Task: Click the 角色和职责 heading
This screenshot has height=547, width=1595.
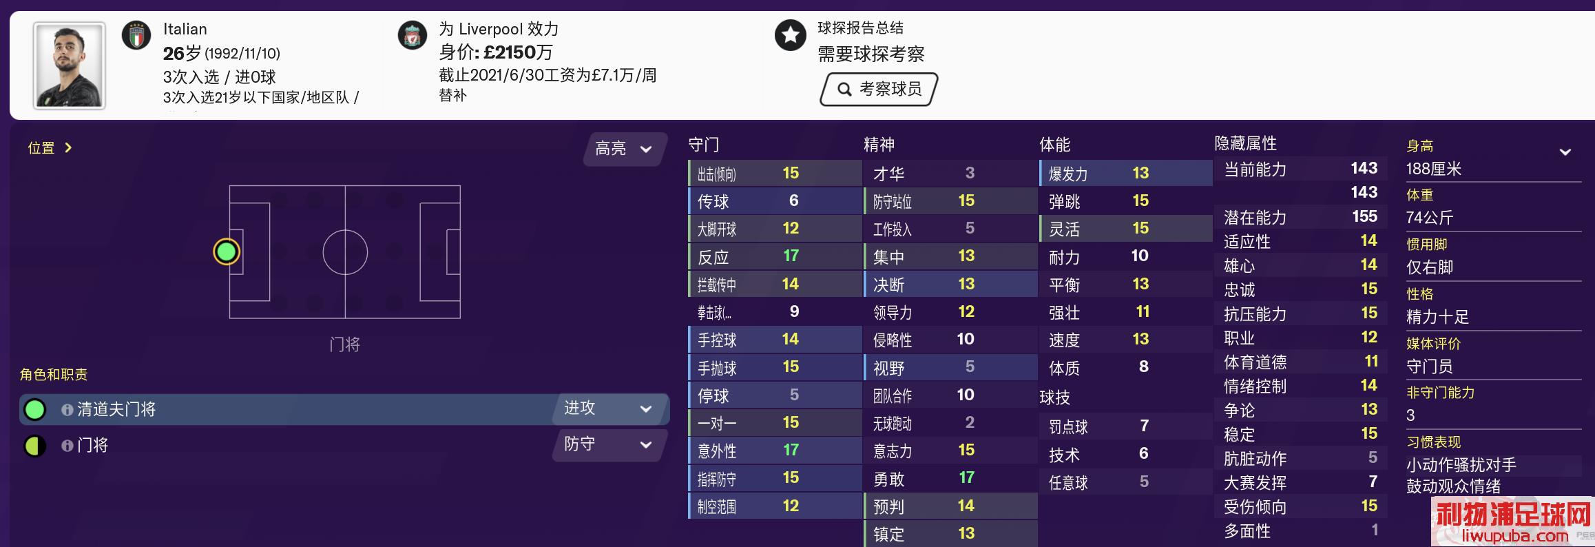Action: tap(54, 375)
